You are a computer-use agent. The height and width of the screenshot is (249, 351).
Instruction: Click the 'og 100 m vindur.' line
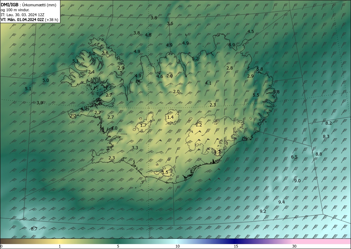coord(15,10)
